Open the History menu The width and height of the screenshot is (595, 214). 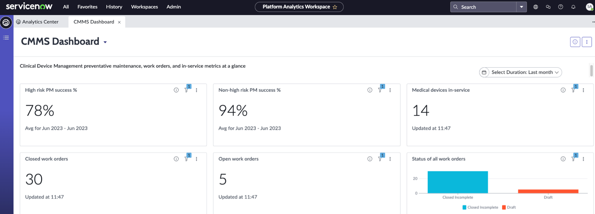(x=114, y=7)
